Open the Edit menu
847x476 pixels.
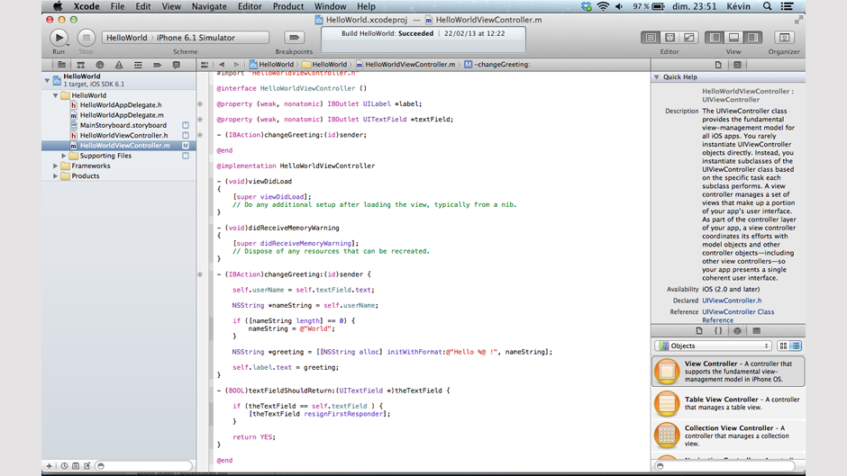tap(143, 6)
